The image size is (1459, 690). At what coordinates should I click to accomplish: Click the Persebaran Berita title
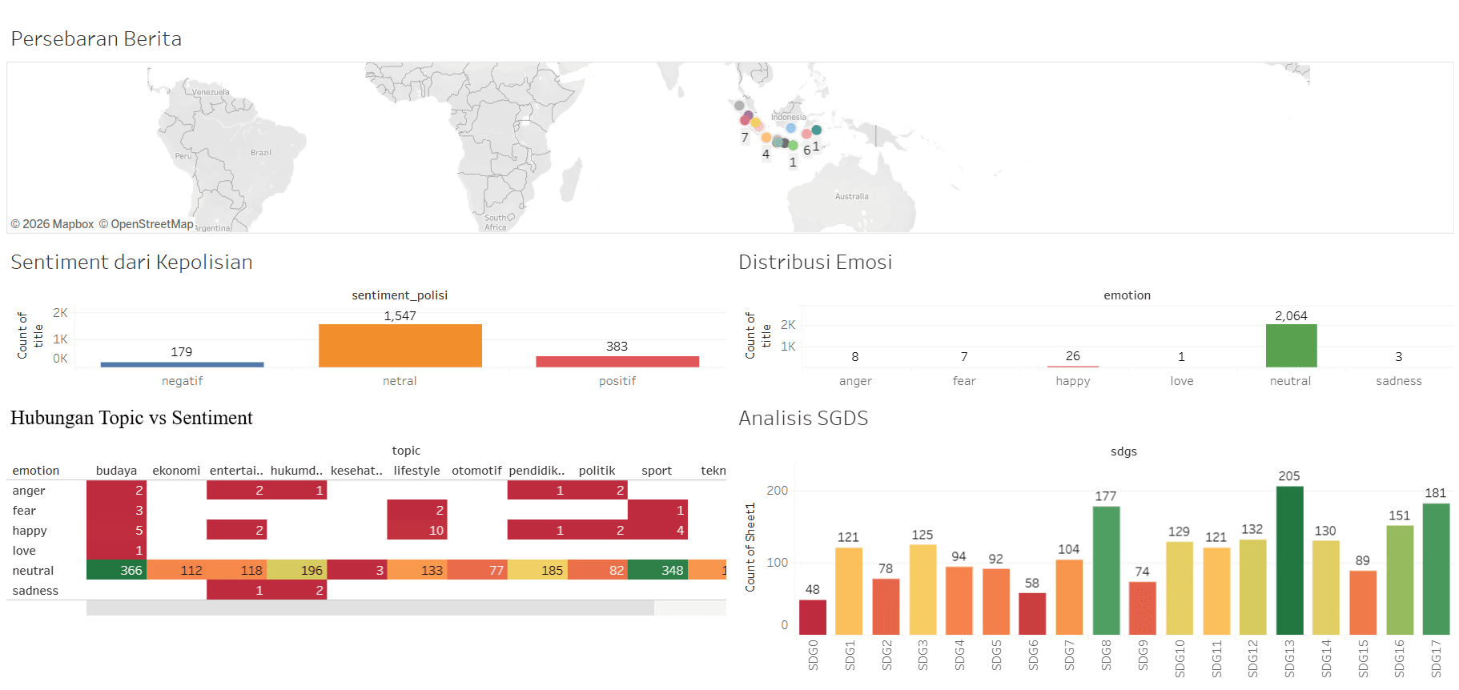click(x=96, y=38)
